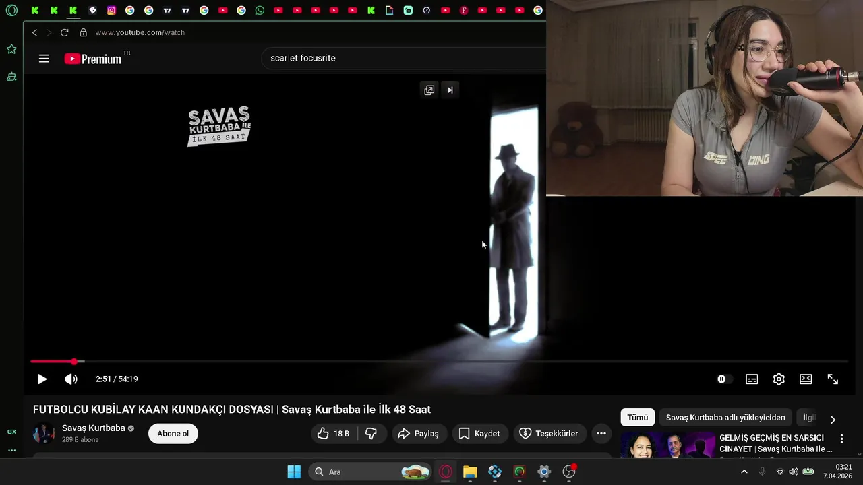The width and height of the screenshot is (863, 485).
Task: Open OBS Studio from the taskbar
Action: [569, 472]
